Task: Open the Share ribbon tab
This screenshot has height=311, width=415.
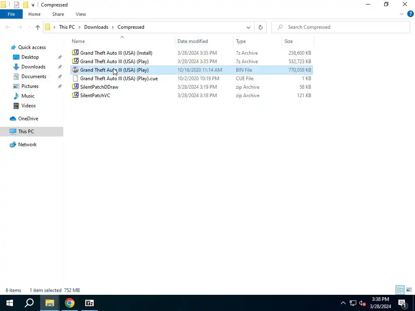Action: pyautogui.click(x=58, y=14)
